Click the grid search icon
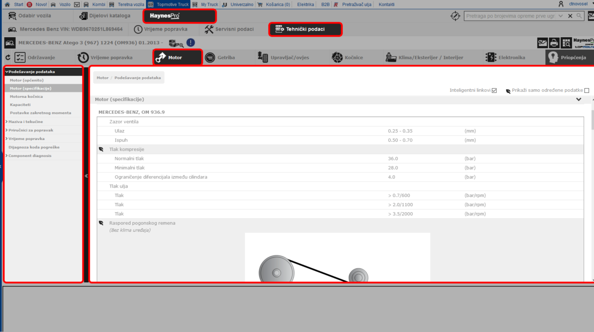 coord(566,43)
